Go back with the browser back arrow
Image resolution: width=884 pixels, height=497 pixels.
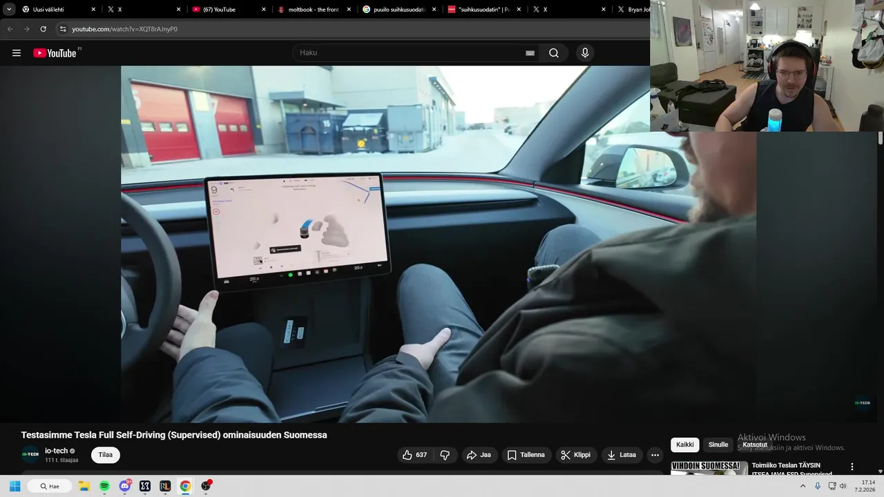[x=10, y=29]
